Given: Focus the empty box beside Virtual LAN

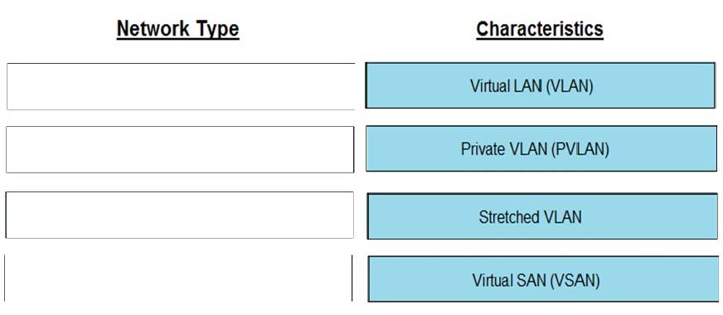Looking at the screenshot, I should click(x=181, y=86).
